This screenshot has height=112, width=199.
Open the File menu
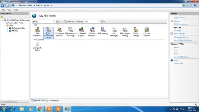pos(3,10)
